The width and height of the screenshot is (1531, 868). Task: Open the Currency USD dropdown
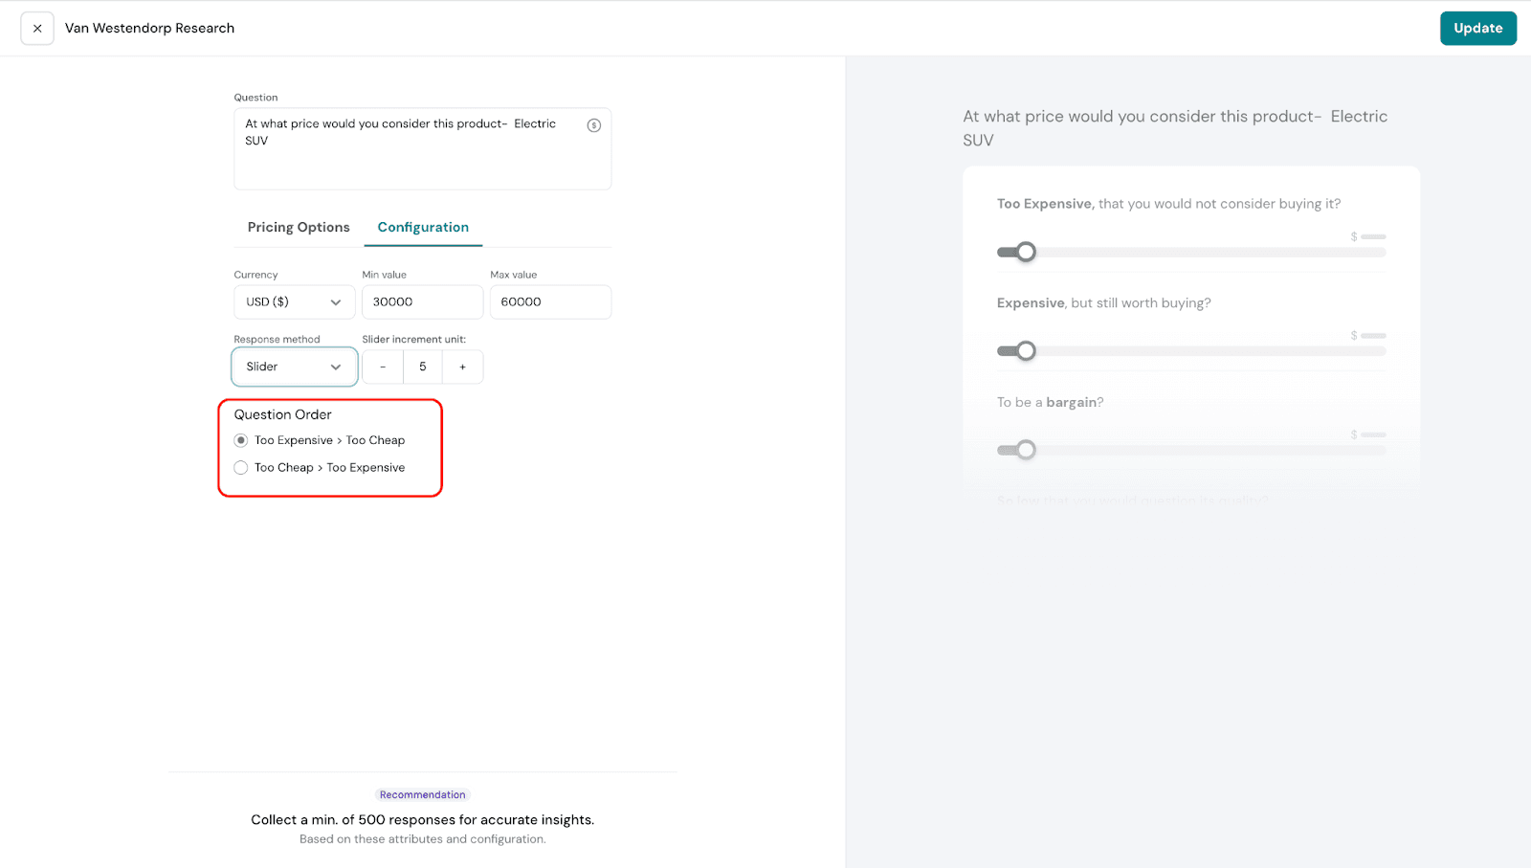[294, 301]
